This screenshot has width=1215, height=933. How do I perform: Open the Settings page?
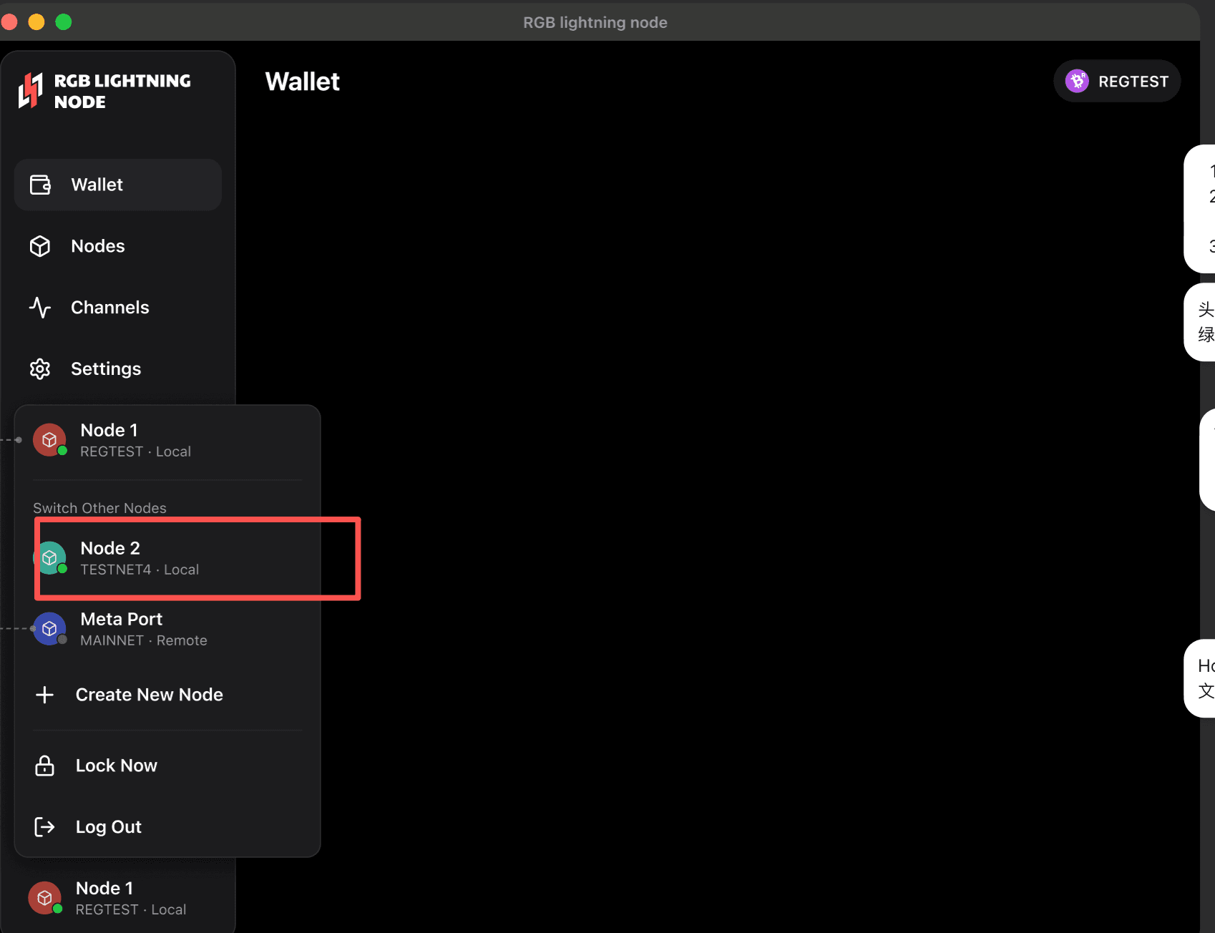pos(118,369)
